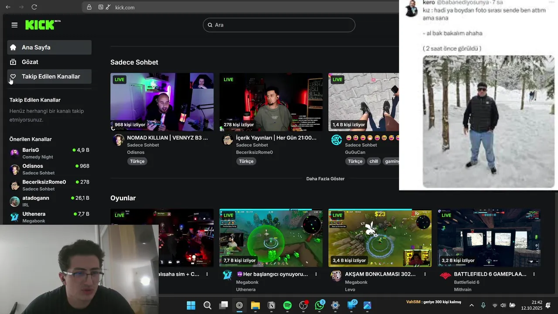Image resolution: width=558 pixels, height=314 pixels.
Task: Select Türkçe tag under NOMAD KILLIAN
Action: click(x=137, y=161)
